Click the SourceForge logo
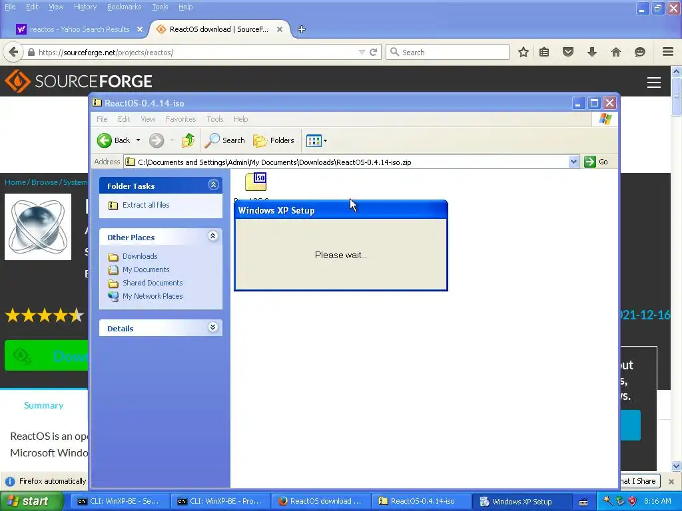The image size is (682, 511). 79,81
